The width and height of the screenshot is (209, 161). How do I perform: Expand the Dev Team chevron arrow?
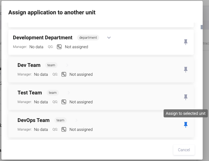click(x=68, y=65)
